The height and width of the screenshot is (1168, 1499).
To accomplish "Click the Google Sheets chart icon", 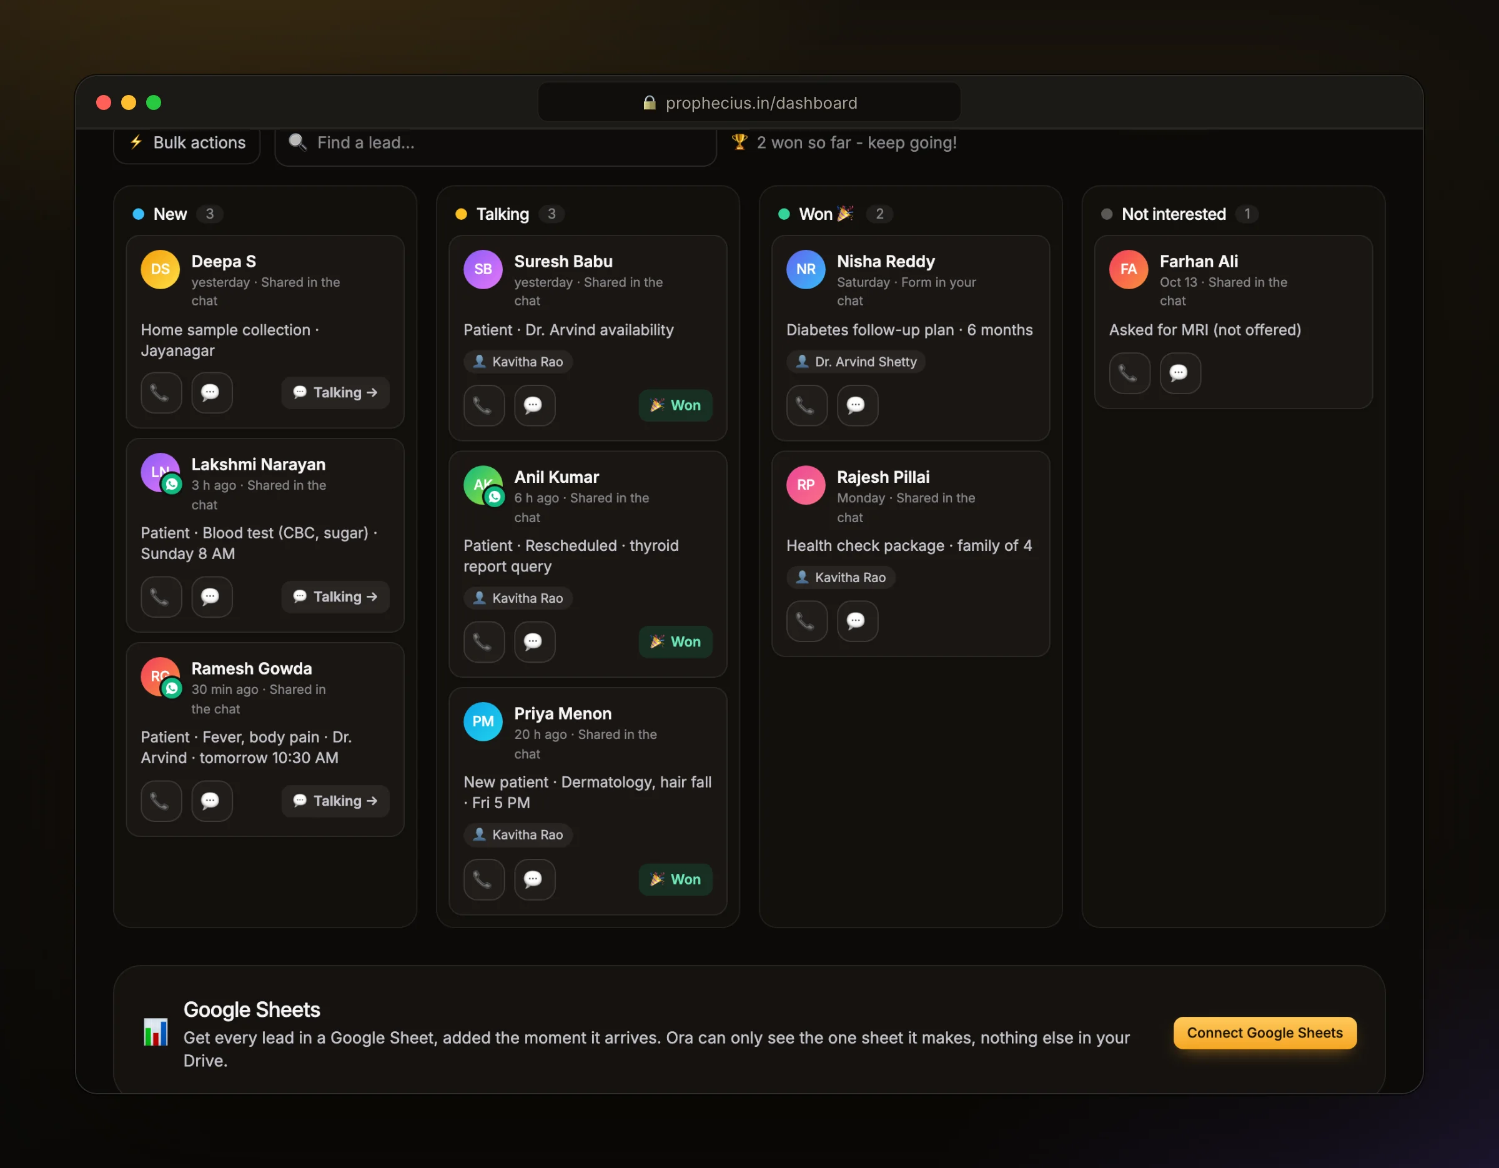I will 155,1033.
